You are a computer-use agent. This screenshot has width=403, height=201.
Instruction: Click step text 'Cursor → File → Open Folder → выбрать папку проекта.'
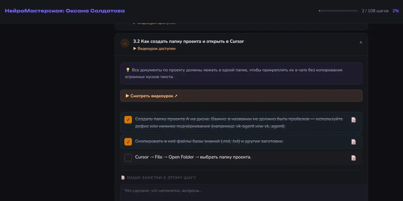tap(193, 157)
